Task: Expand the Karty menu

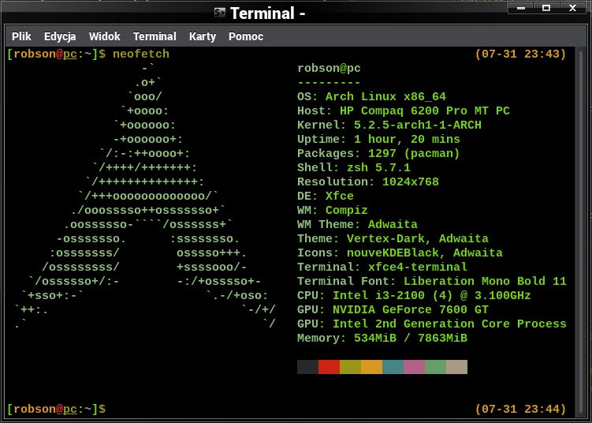Action: coord(203,36)
